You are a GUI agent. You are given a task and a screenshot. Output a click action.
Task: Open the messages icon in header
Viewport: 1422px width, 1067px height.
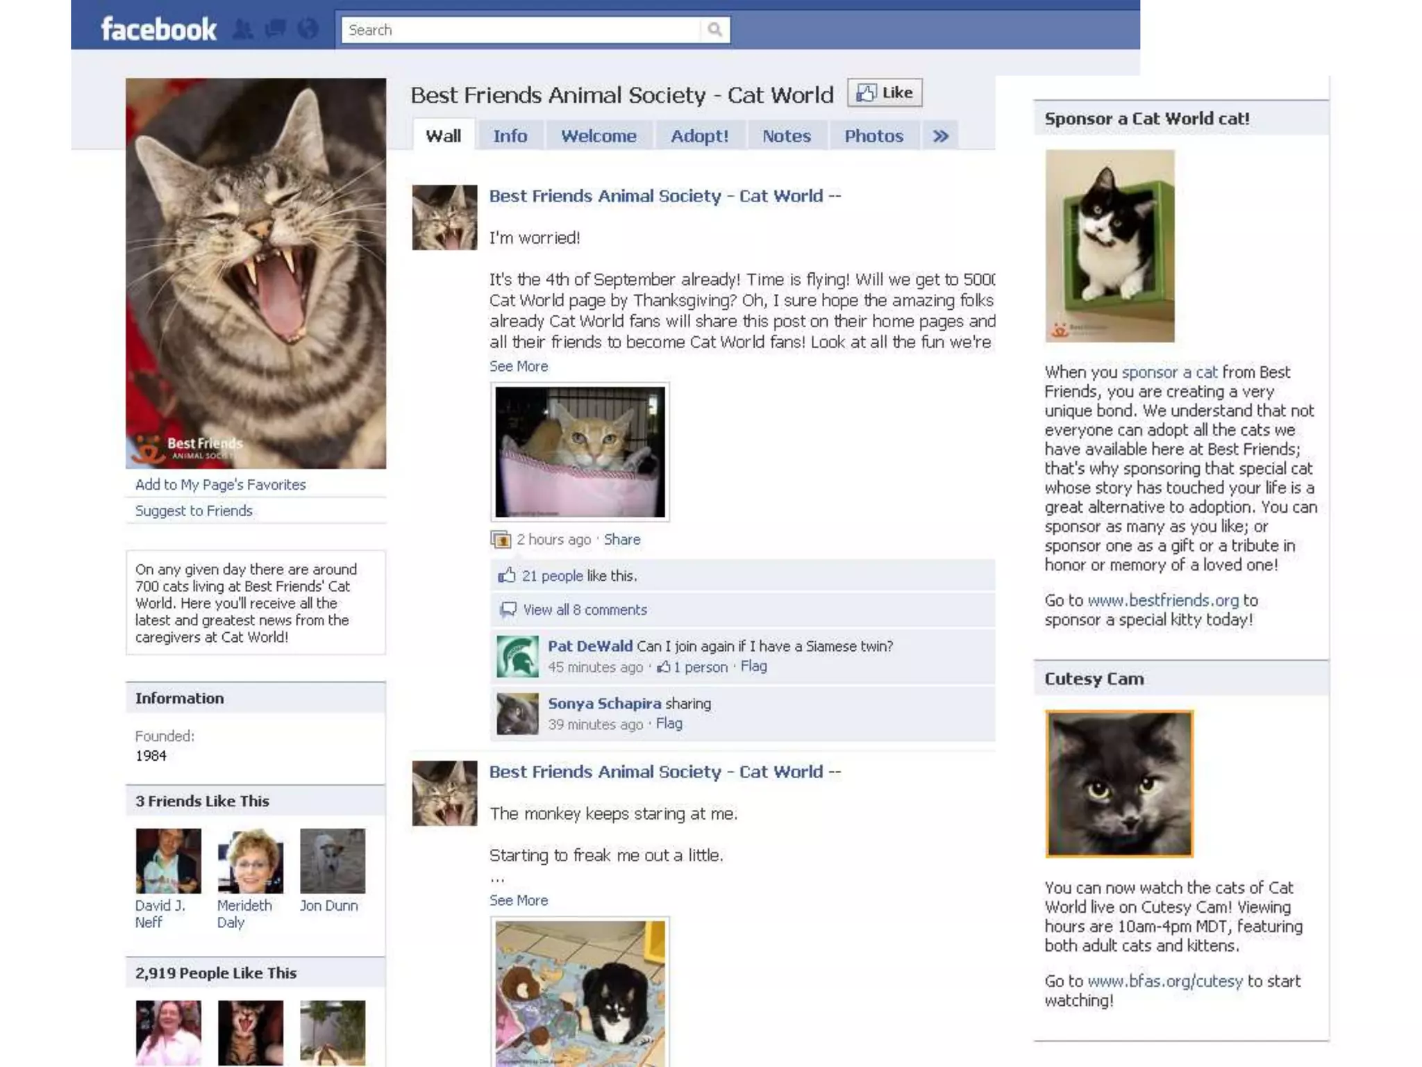point(276,29)
